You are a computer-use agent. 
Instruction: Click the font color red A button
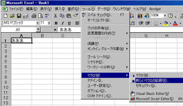coord(176,23)
